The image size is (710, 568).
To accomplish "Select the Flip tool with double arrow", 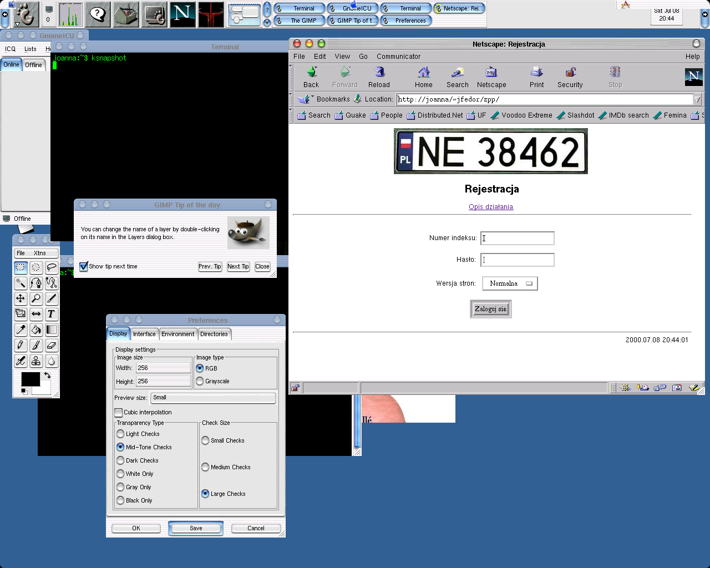I will point(36,314).
